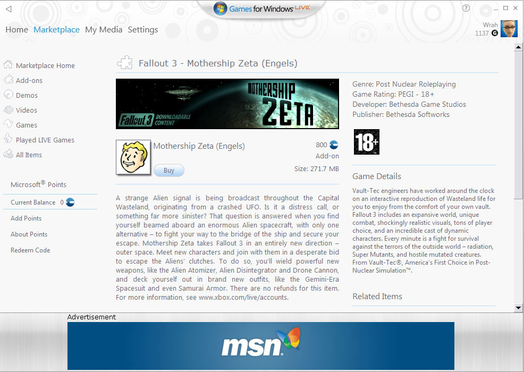Screen dimensions: 524x372
Task: Click the Related Items heading
Action: [377, 297]
